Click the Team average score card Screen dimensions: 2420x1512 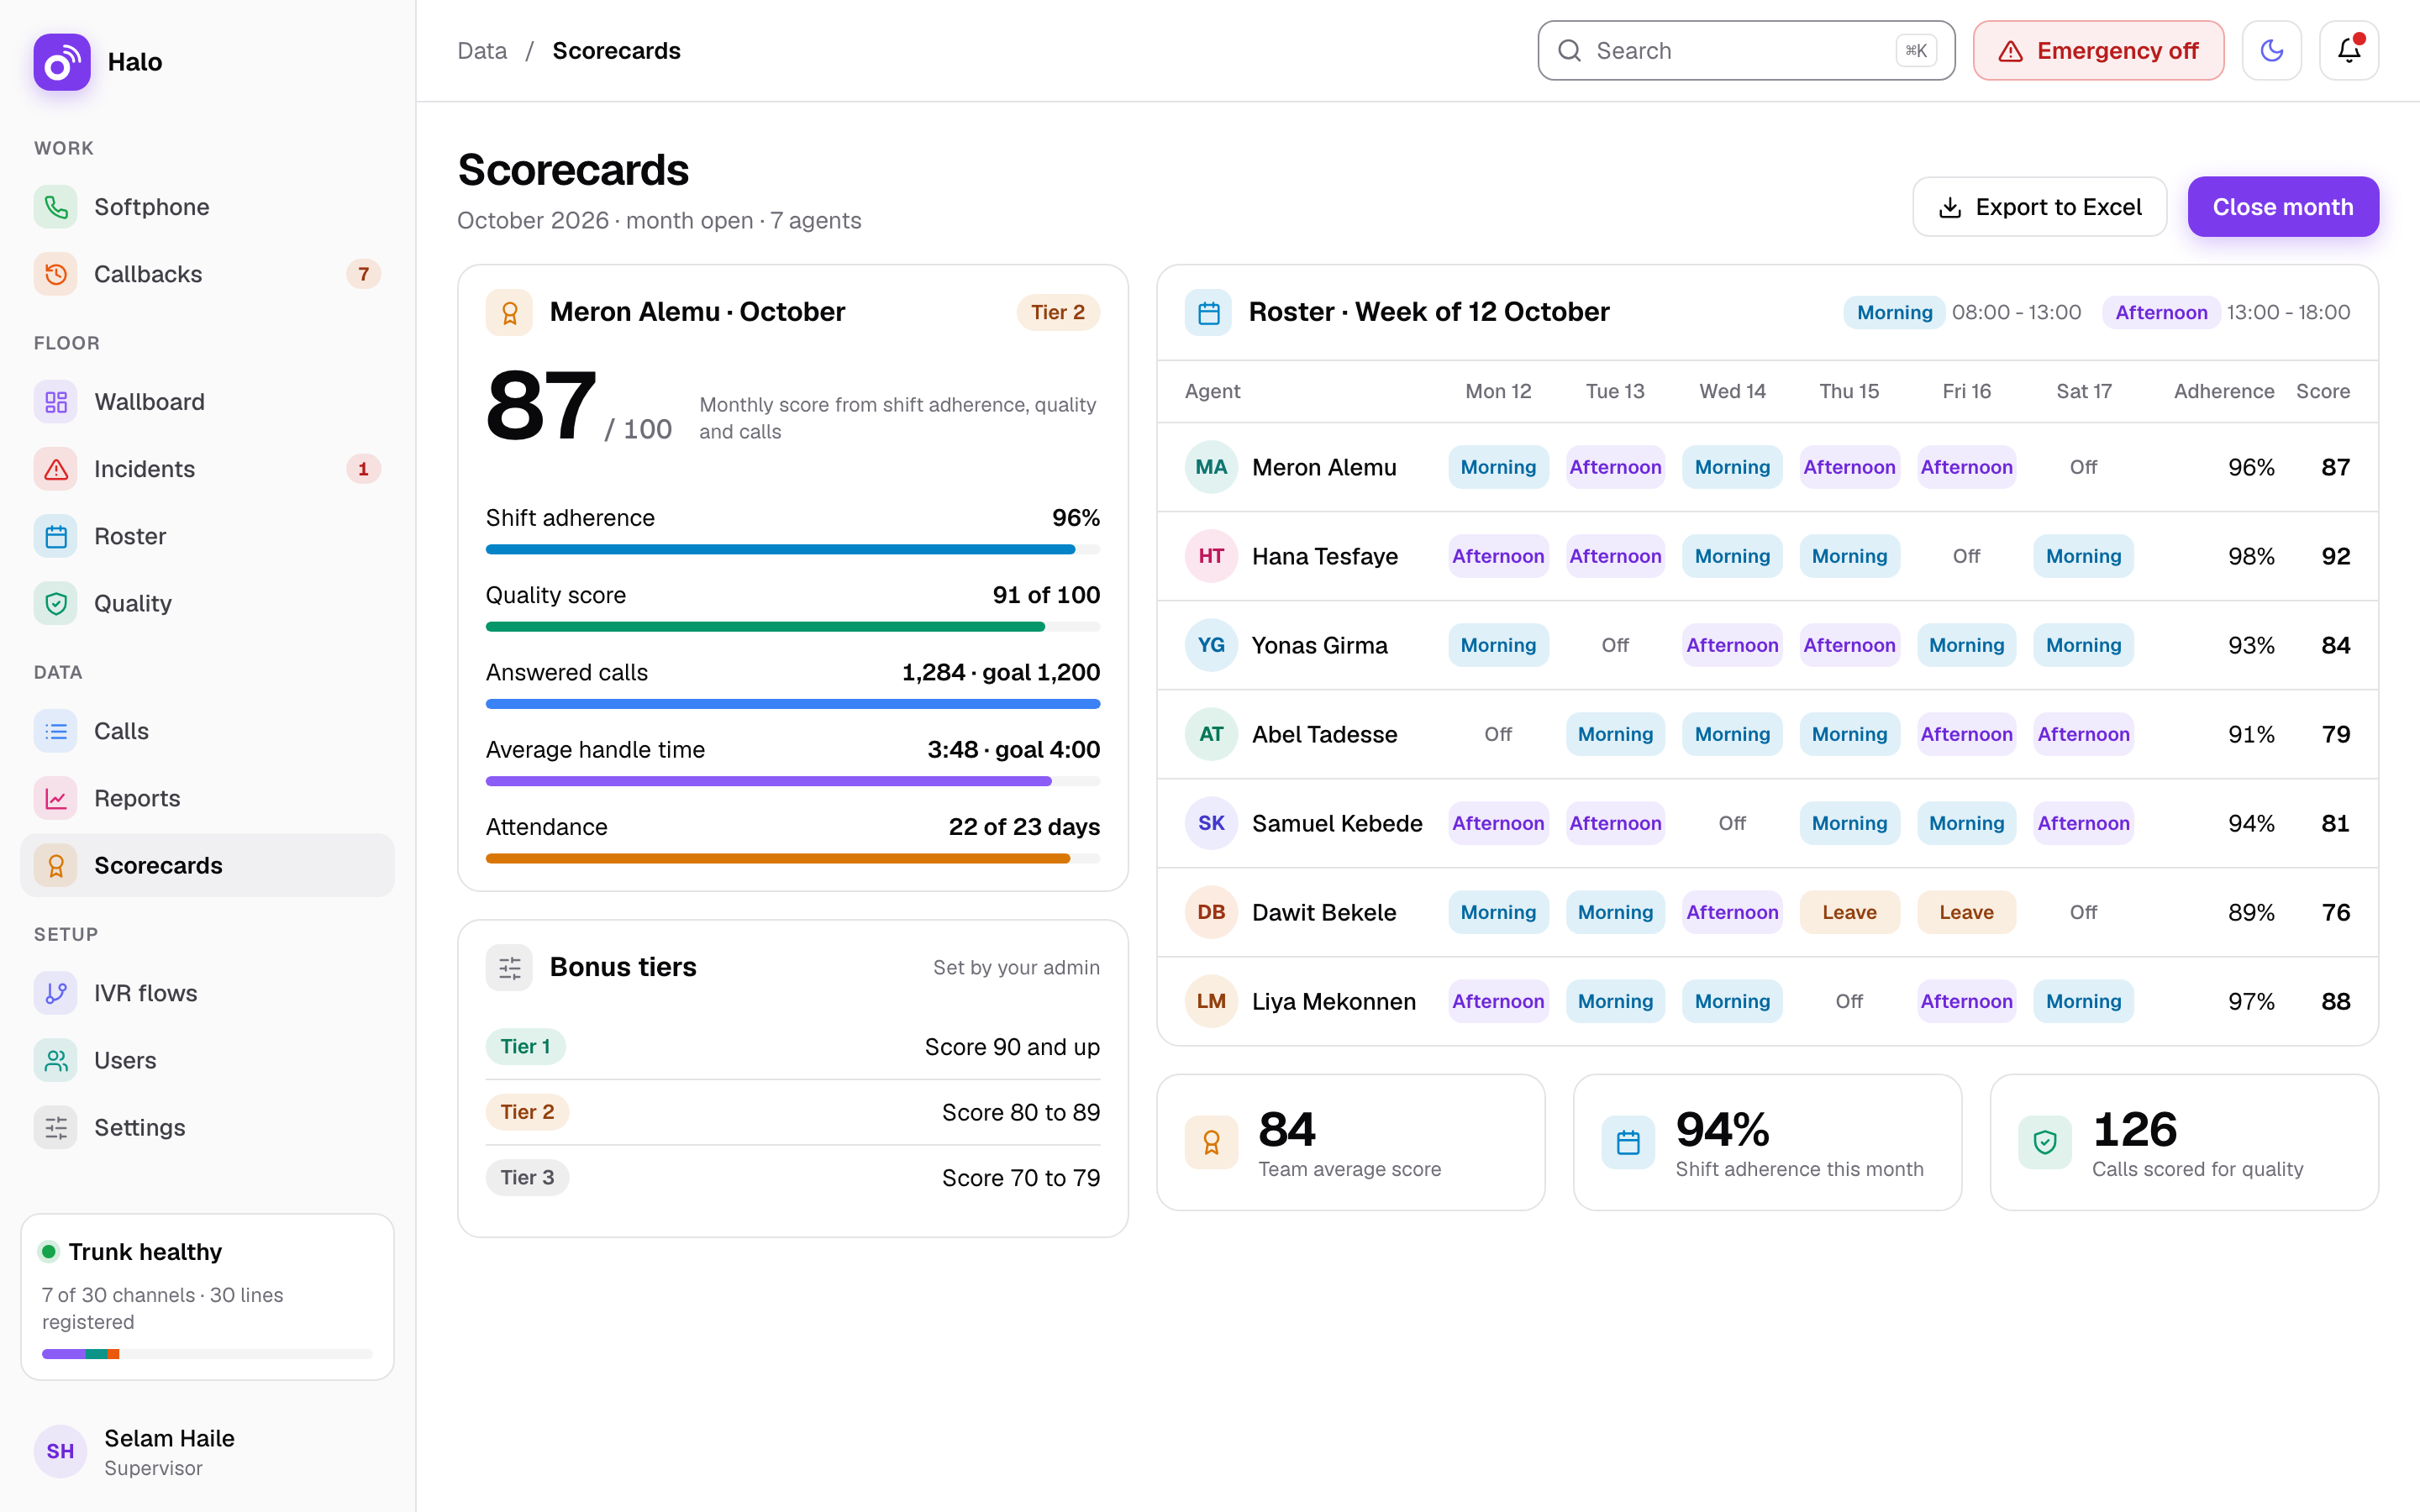click(1350, 1142)
